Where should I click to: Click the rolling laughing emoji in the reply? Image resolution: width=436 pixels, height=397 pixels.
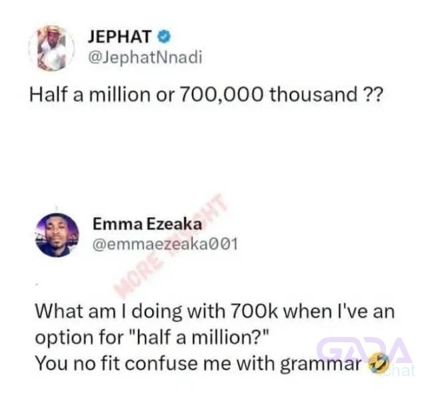point(379,364)
